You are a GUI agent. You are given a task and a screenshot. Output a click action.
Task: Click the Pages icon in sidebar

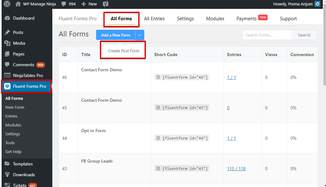coord(7,54)
